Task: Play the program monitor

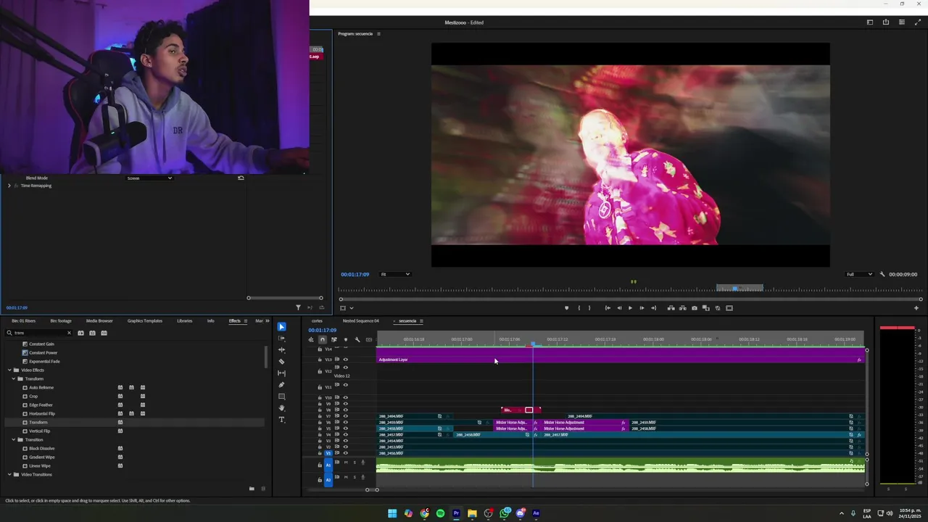Action: point(630,308)
